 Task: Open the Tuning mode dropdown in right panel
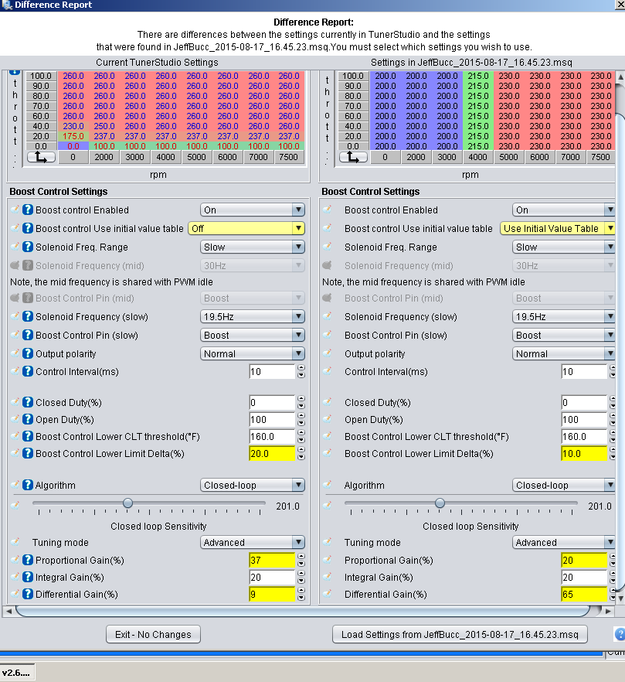coord(564,542)
